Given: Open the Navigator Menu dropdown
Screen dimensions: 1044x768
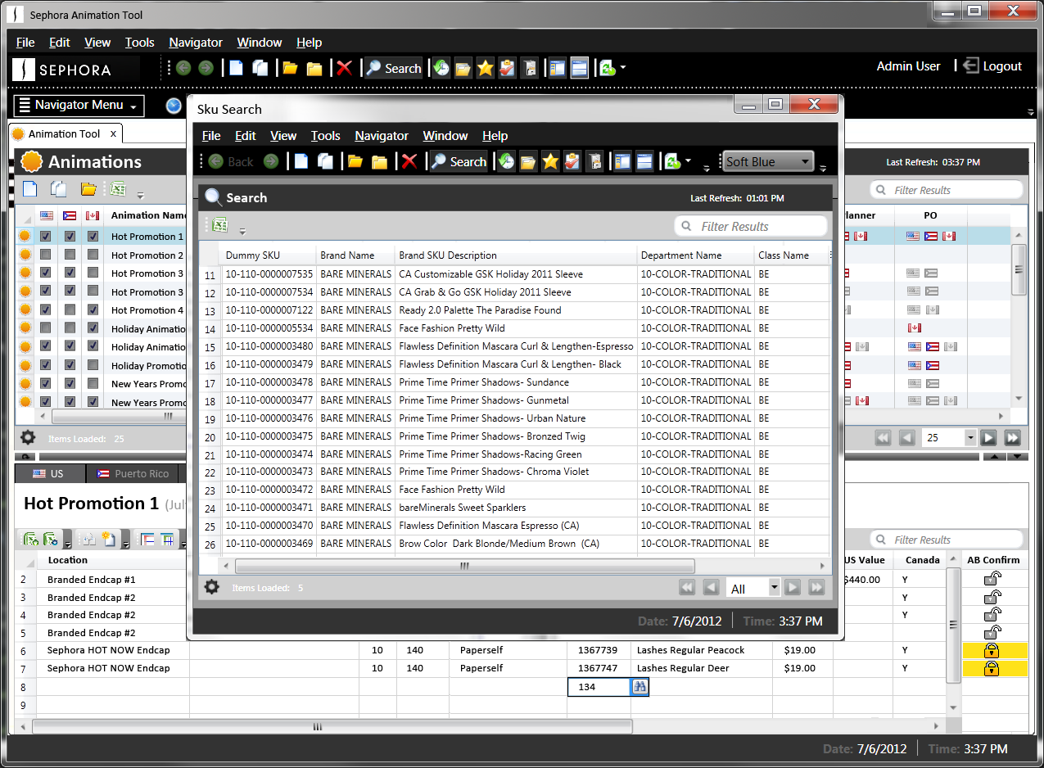Looking at the screenshot, I should click(x=79, y=106).
